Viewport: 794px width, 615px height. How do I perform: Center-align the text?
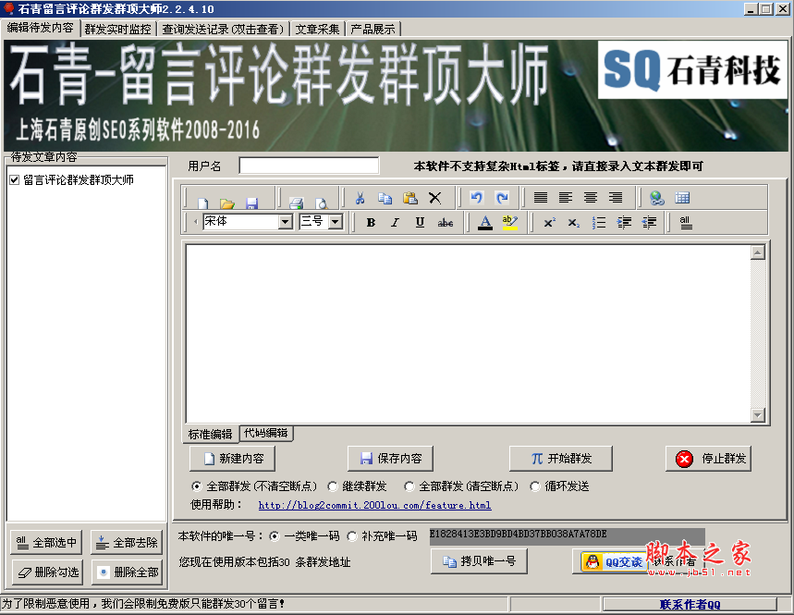tap(591, 198)
